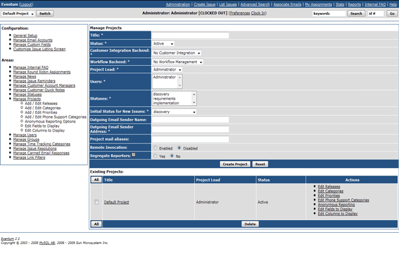This screenshot has height=266, width=399.
Task: Open Initial Status for New Issues dropdown
Action: (174, 112)
